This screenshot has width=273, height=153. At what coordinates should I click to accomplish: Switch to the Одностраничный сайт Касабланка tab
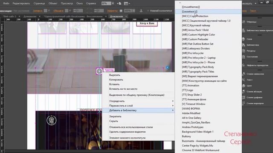(x=73, y=17)
